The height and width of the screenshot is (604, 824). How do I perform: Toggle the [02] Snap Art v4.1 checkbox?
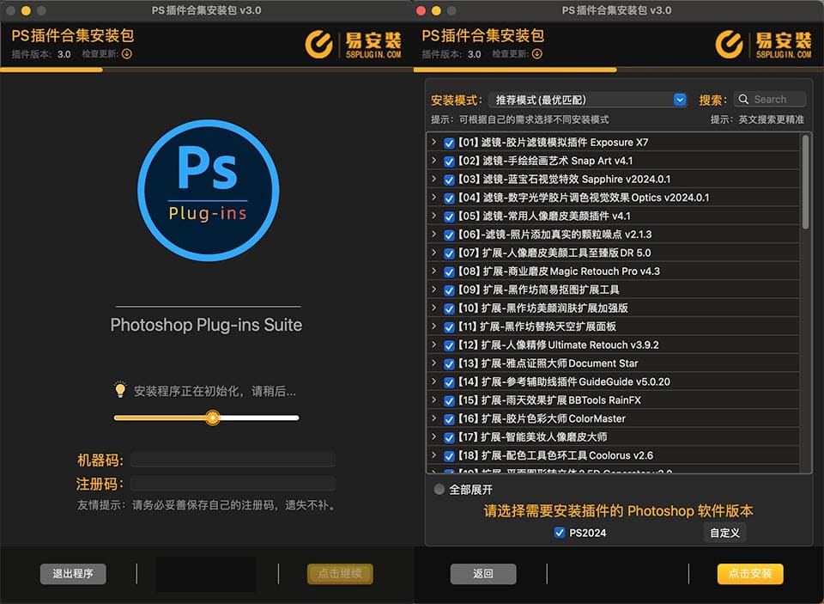449,162
